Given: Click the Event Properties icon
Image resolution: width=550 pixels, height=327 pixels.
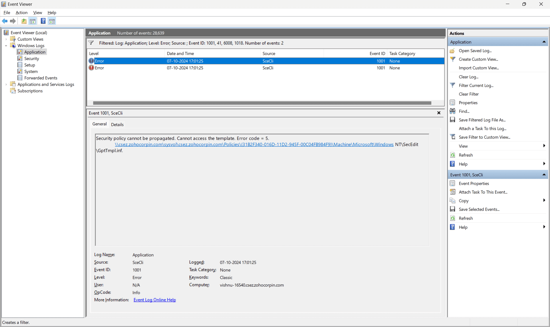Looking at the screenshot, I should pos(453,183).
